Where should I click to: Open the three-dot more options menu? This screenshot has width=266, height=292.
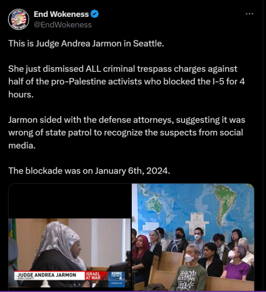click(250, 14)
